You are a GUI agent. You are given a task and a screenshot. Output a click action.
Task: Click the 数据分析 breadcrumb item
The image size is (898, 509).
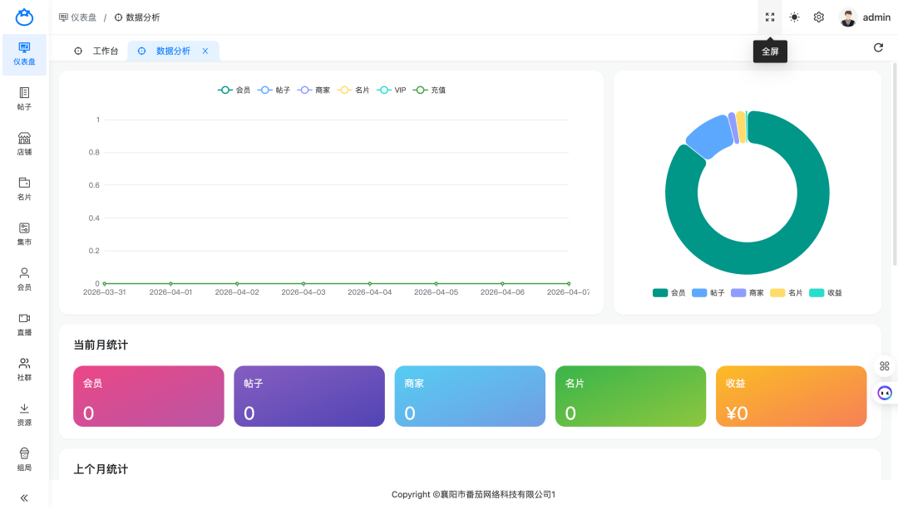[x=137, y=17]
